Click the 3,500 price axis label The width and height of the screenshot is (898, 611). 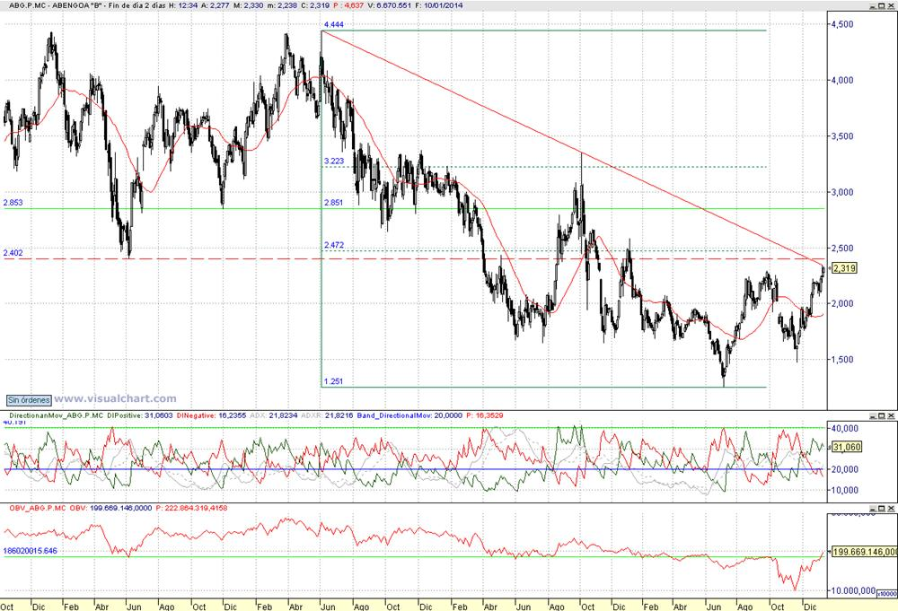click(842, 136)
